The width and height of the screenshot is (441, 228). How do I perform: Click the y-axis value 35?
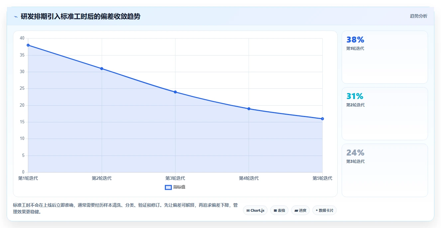pos(22,55)
